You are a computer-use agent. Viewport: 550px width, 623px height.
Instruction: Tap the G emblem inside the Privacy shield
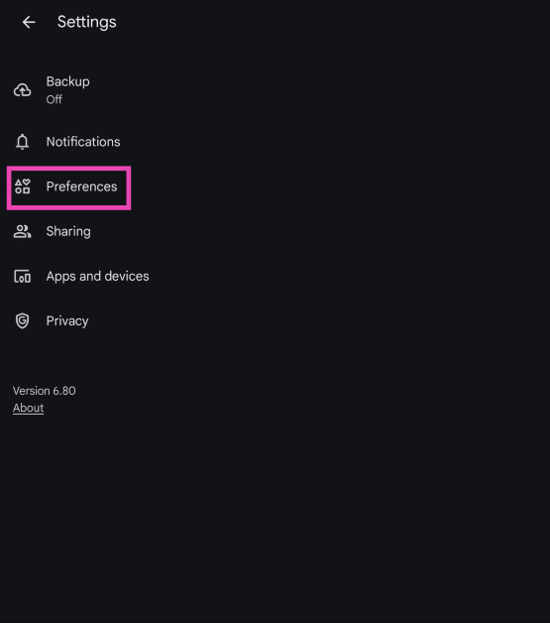[x=22, y=320]
